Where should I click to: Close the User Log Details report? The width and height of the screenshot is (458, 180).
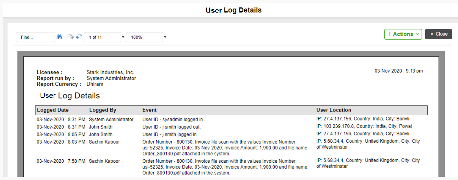click(439, 34)
